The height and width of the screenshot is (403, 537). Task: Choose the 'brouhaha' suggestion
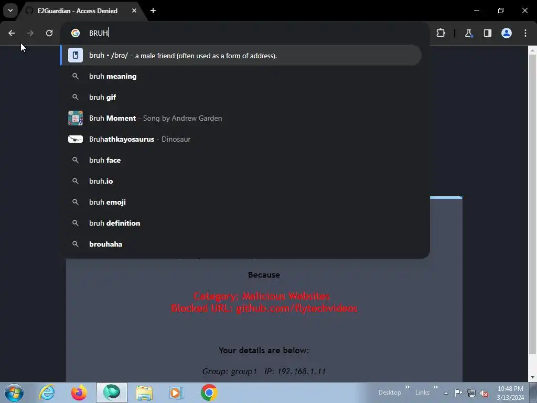pyautogui.click(x=241, y=244)
